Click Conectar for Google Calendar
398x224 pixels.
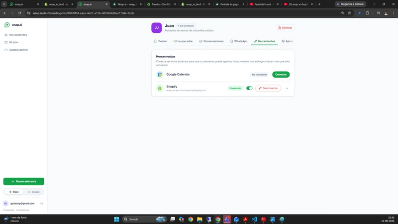click(281, 74)
